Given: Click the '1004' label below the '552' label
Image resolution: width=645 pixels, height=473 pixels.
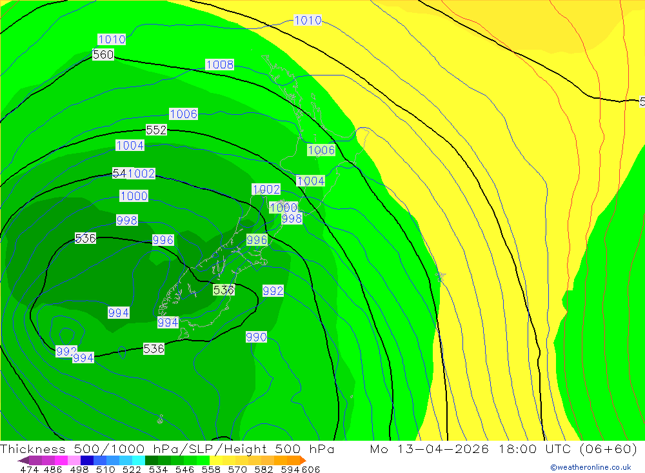Looking at the screenshot, I should (130, 145).
